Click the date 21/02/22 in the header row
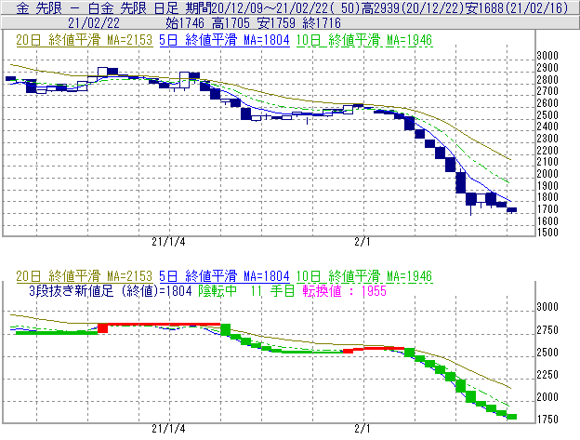The height and width of the screenshot is (440, 580). [94, 23]
